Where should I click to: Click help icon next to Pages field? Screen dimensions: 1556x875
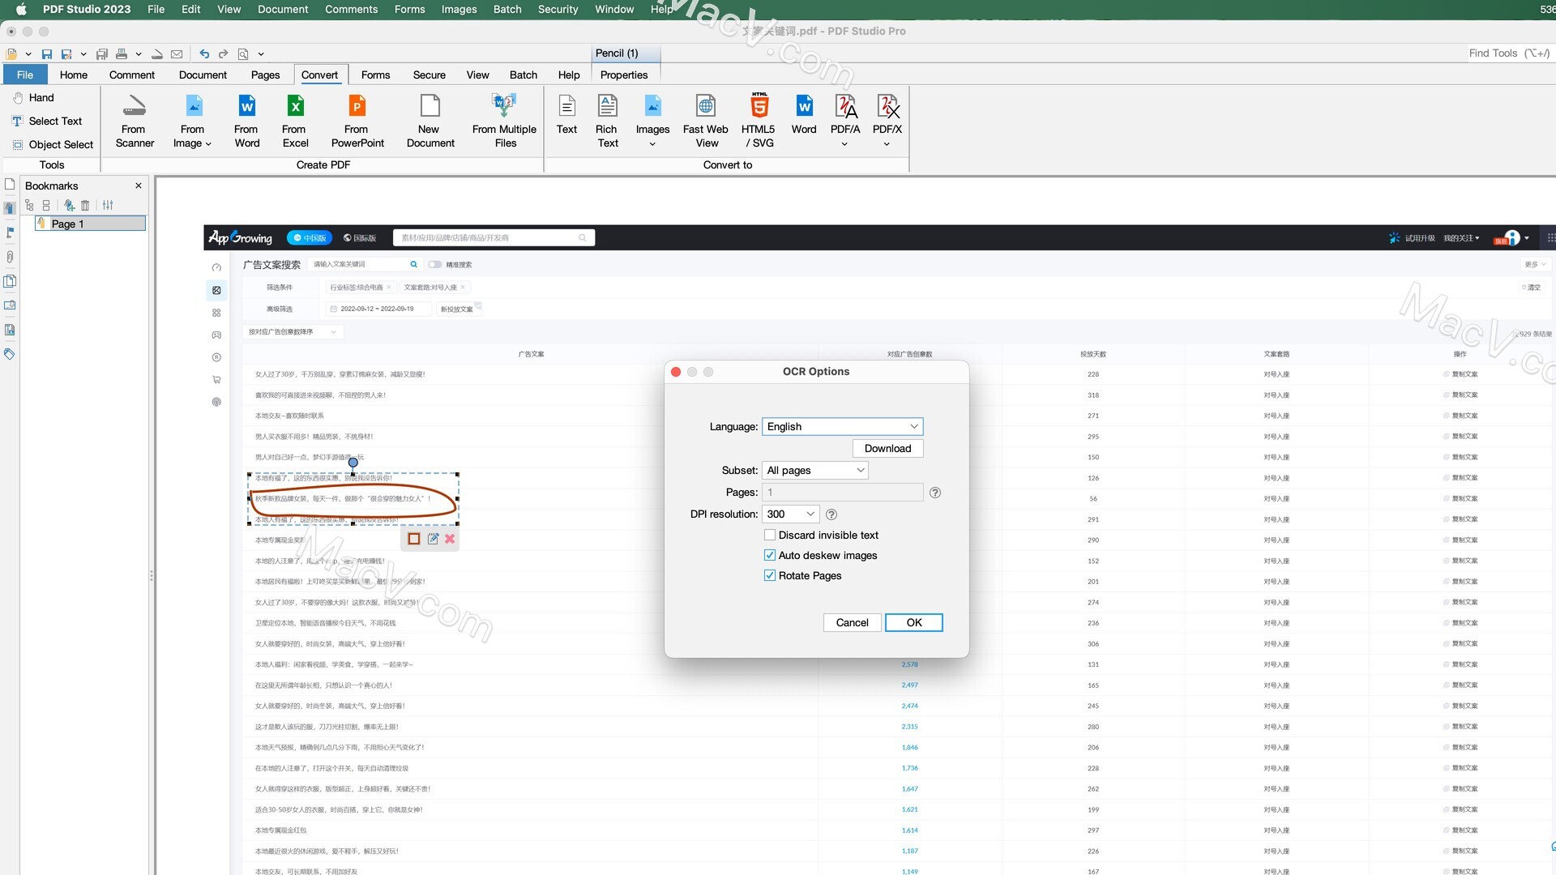click(x=935, y=493)
